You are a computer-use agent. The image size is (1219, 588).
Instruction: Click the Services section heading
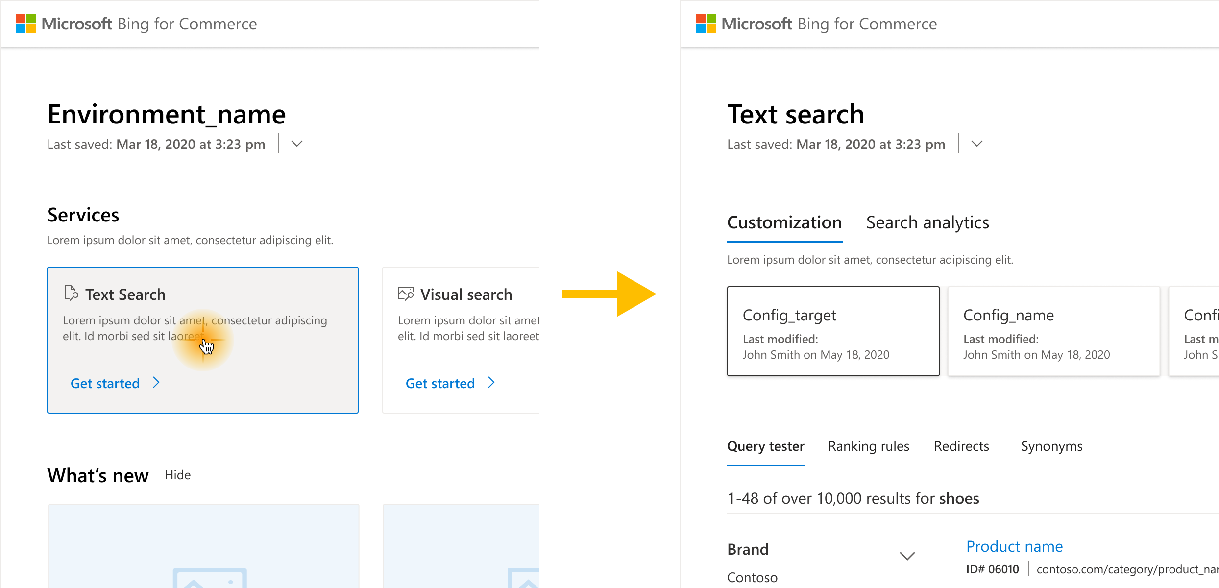83,215
